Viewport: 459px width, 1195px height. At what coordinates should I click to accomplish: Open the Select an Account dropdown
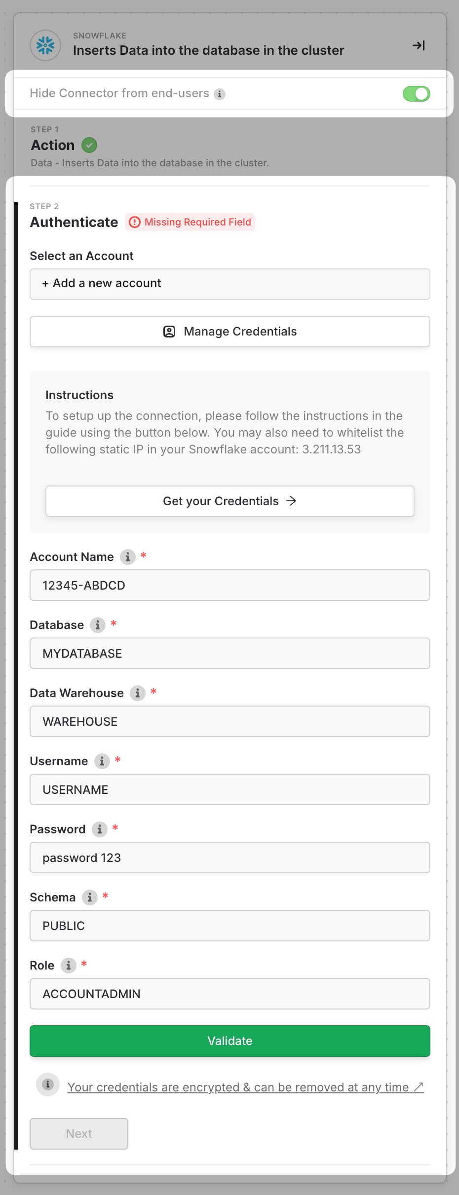(230, 284)
